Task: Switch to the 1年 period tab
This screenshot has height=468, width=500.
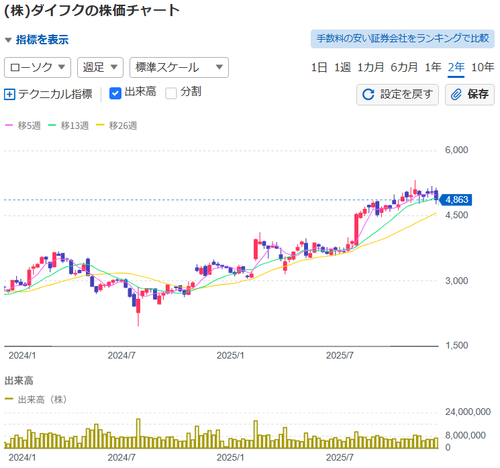Action: 434,67
